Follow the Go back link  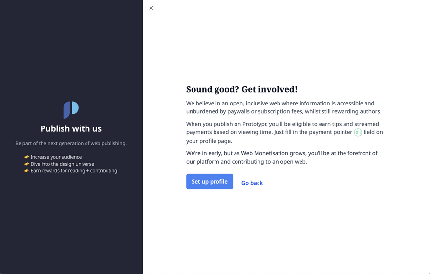(252, 183)
